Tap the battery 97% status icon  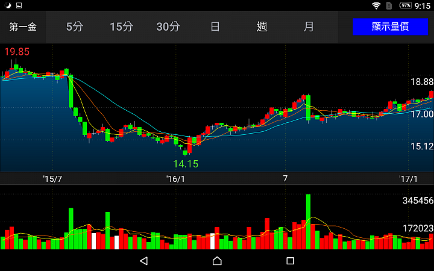click(405, 5)
